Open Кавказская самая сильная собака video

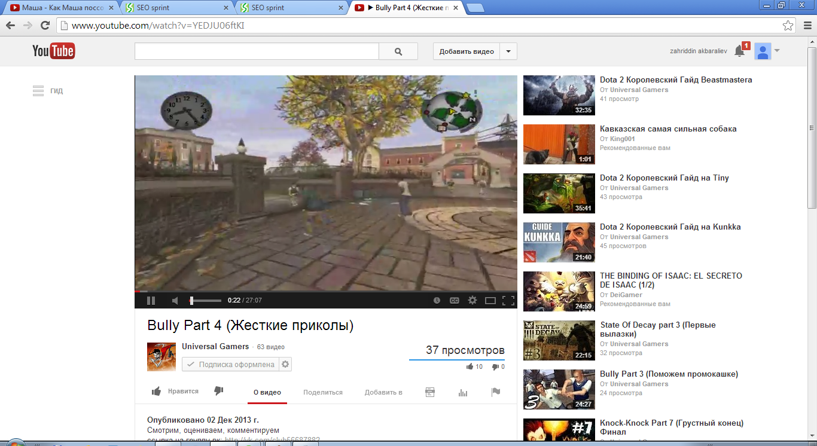coord(668,129)
